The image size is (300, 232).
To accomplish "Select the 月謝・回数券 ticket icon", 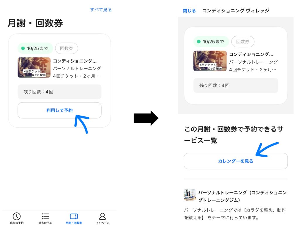I will (74, 216).
